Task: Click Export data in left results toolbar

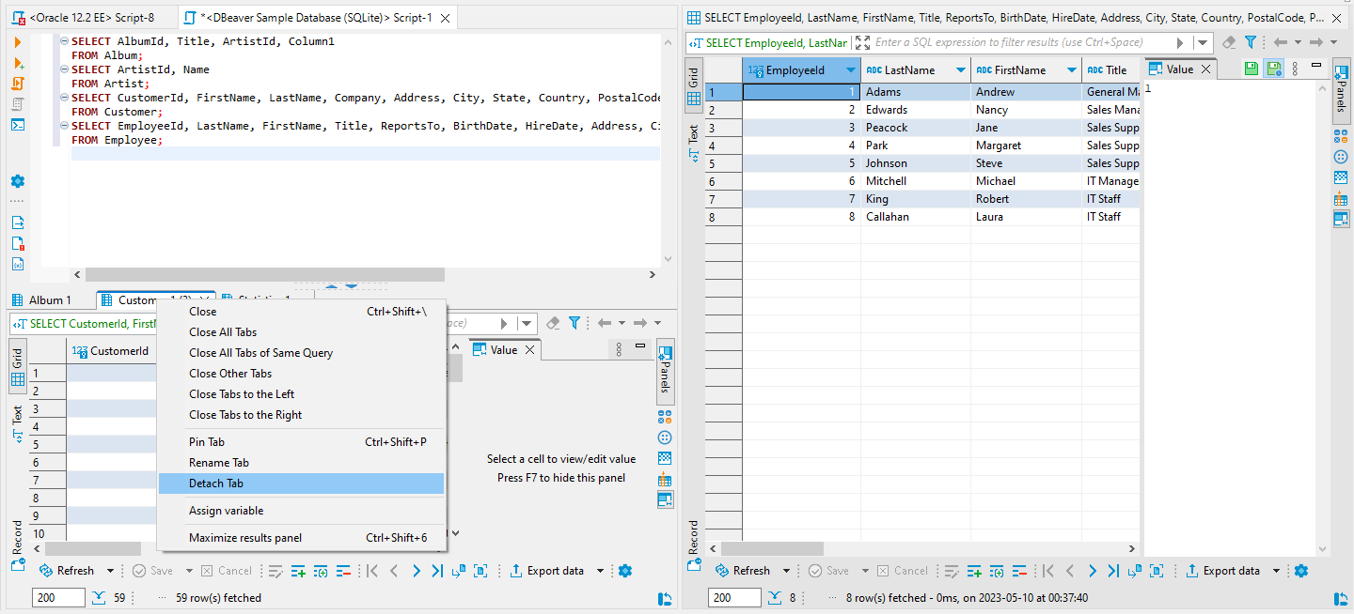Action: point(546,571)
